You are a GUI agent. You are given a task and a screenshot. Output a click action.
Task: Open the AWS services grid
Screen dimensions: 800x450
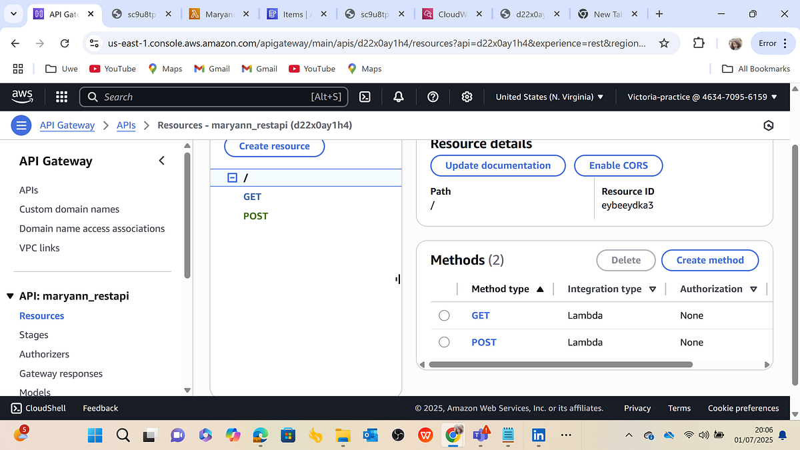tap(61, 97)
